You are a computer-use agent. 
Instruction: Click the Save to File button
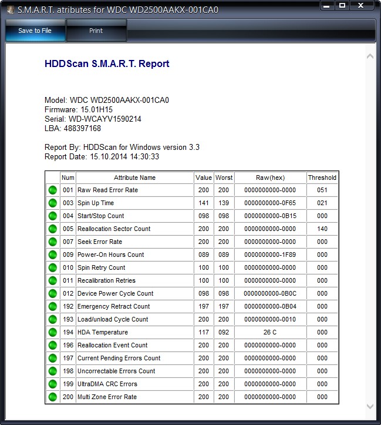click(x=35, y=31)
